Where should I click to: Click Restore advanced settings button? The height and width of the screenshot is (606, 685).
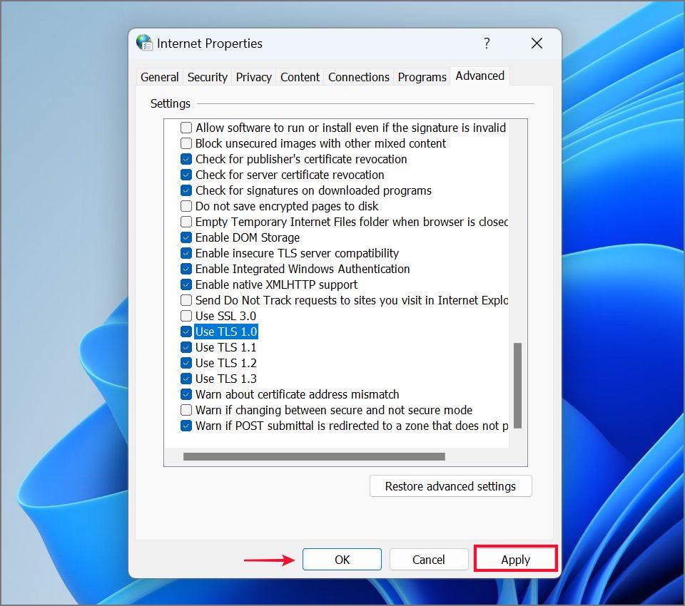[x=450, y=486]
